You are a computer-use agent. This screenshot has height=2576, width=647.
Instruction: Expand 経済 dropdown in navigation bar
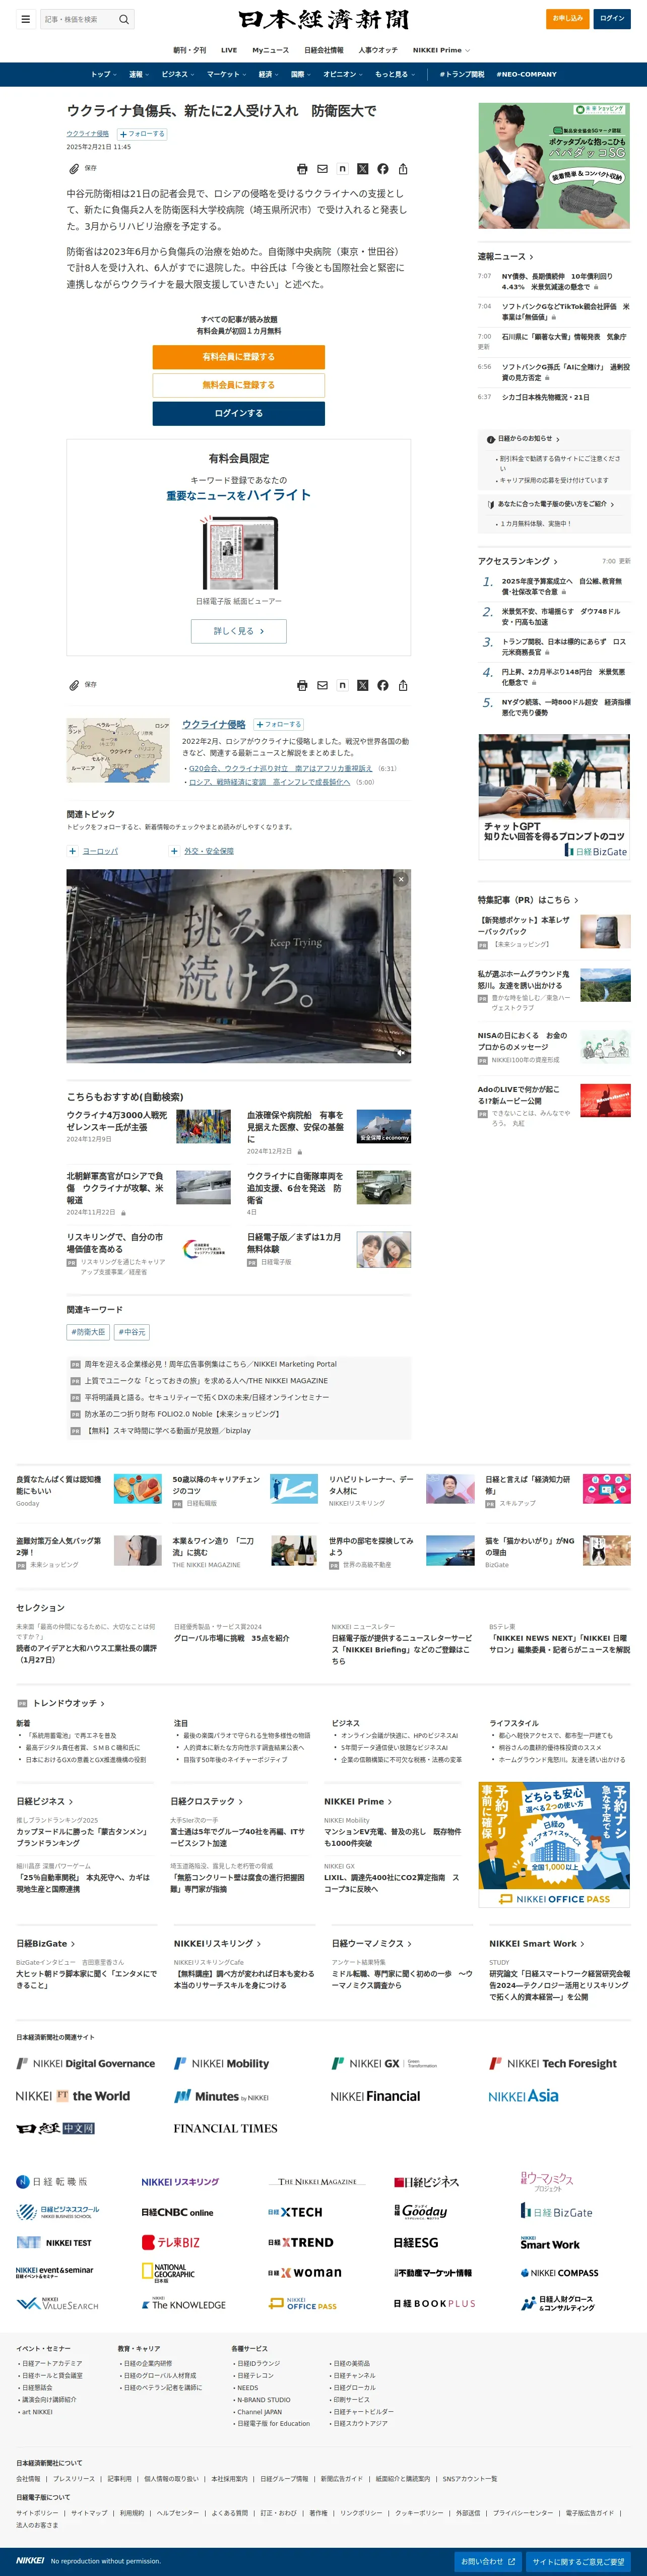[268, 74]
